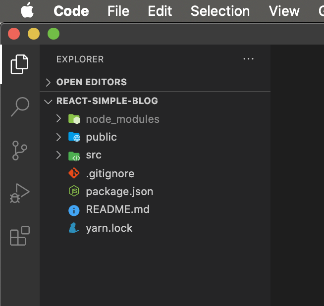Open the Apple menu

(x=27, y=10)
